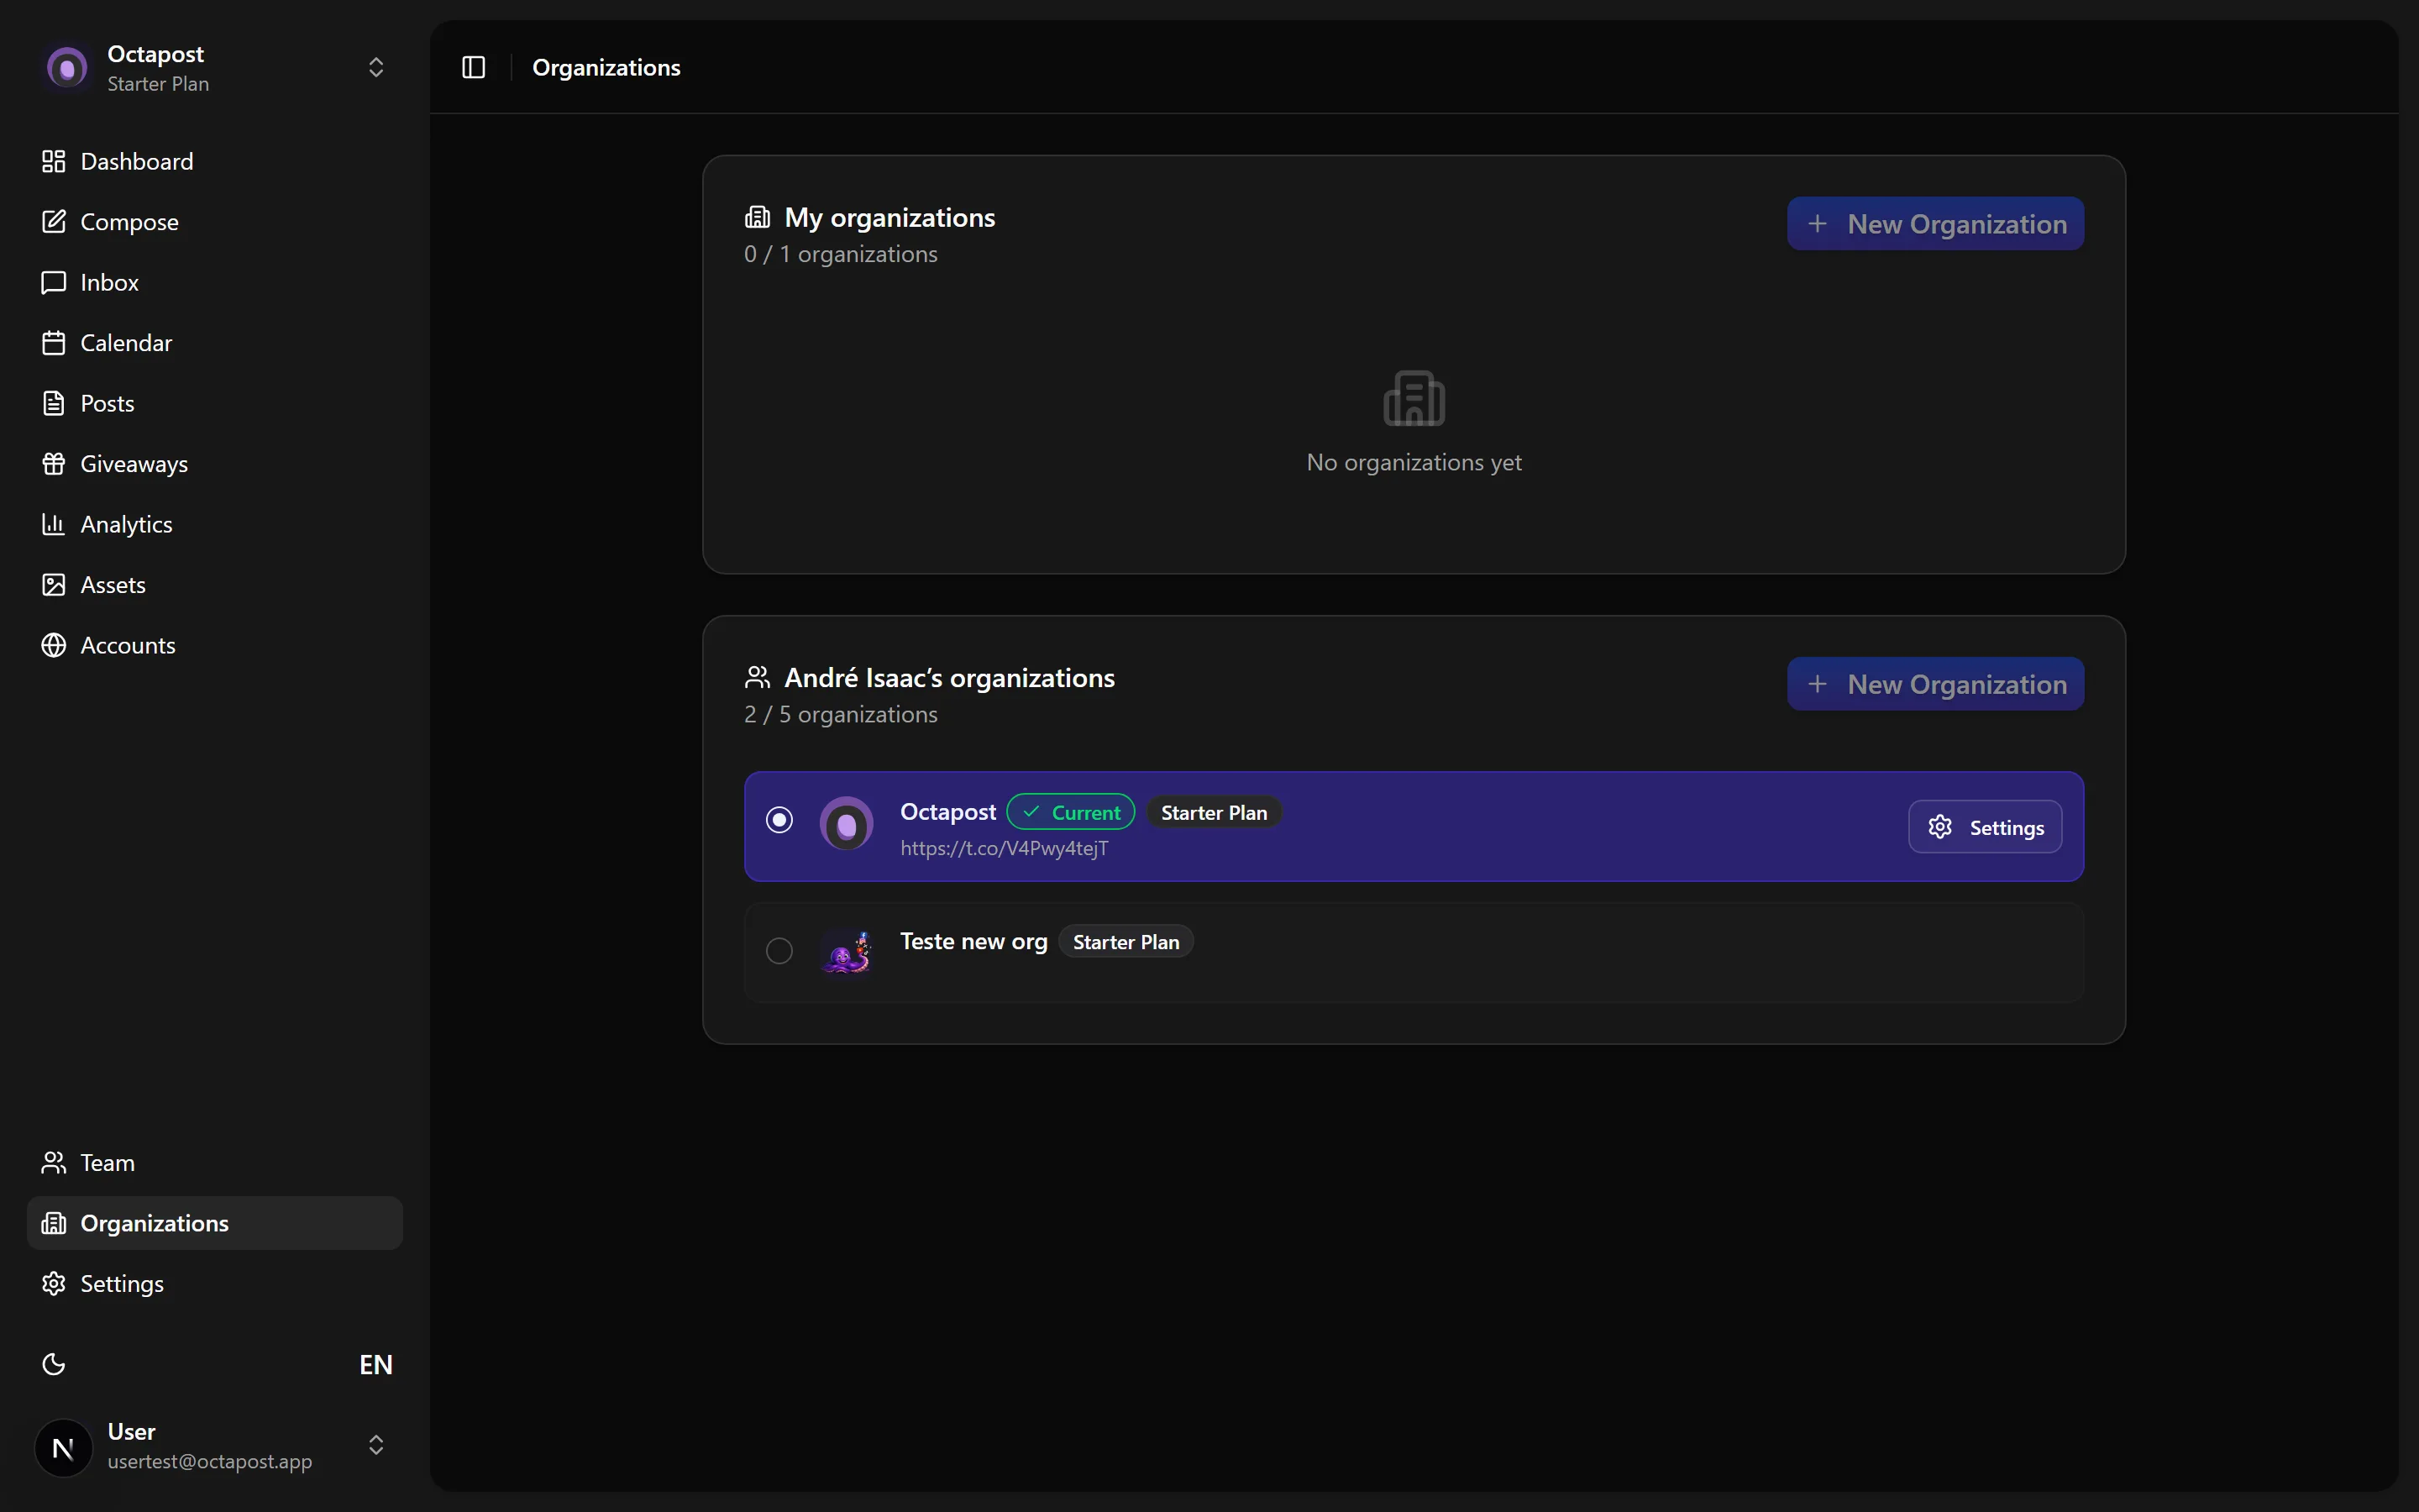
Task: Click New Organization under My organizations
Action: [x=1935, y=224]
